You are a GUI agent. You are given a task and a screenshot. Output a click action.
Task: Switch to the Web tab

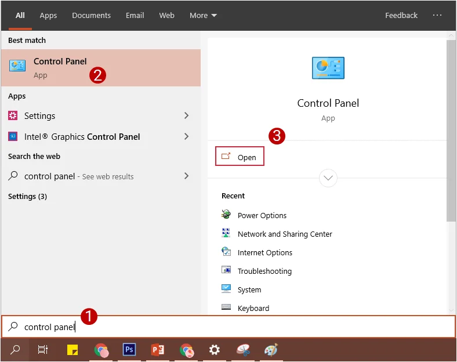coord(166,16)
